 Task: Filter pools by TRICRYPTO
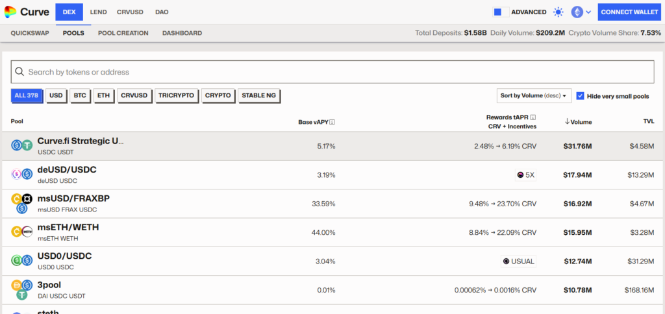point(177,95)
